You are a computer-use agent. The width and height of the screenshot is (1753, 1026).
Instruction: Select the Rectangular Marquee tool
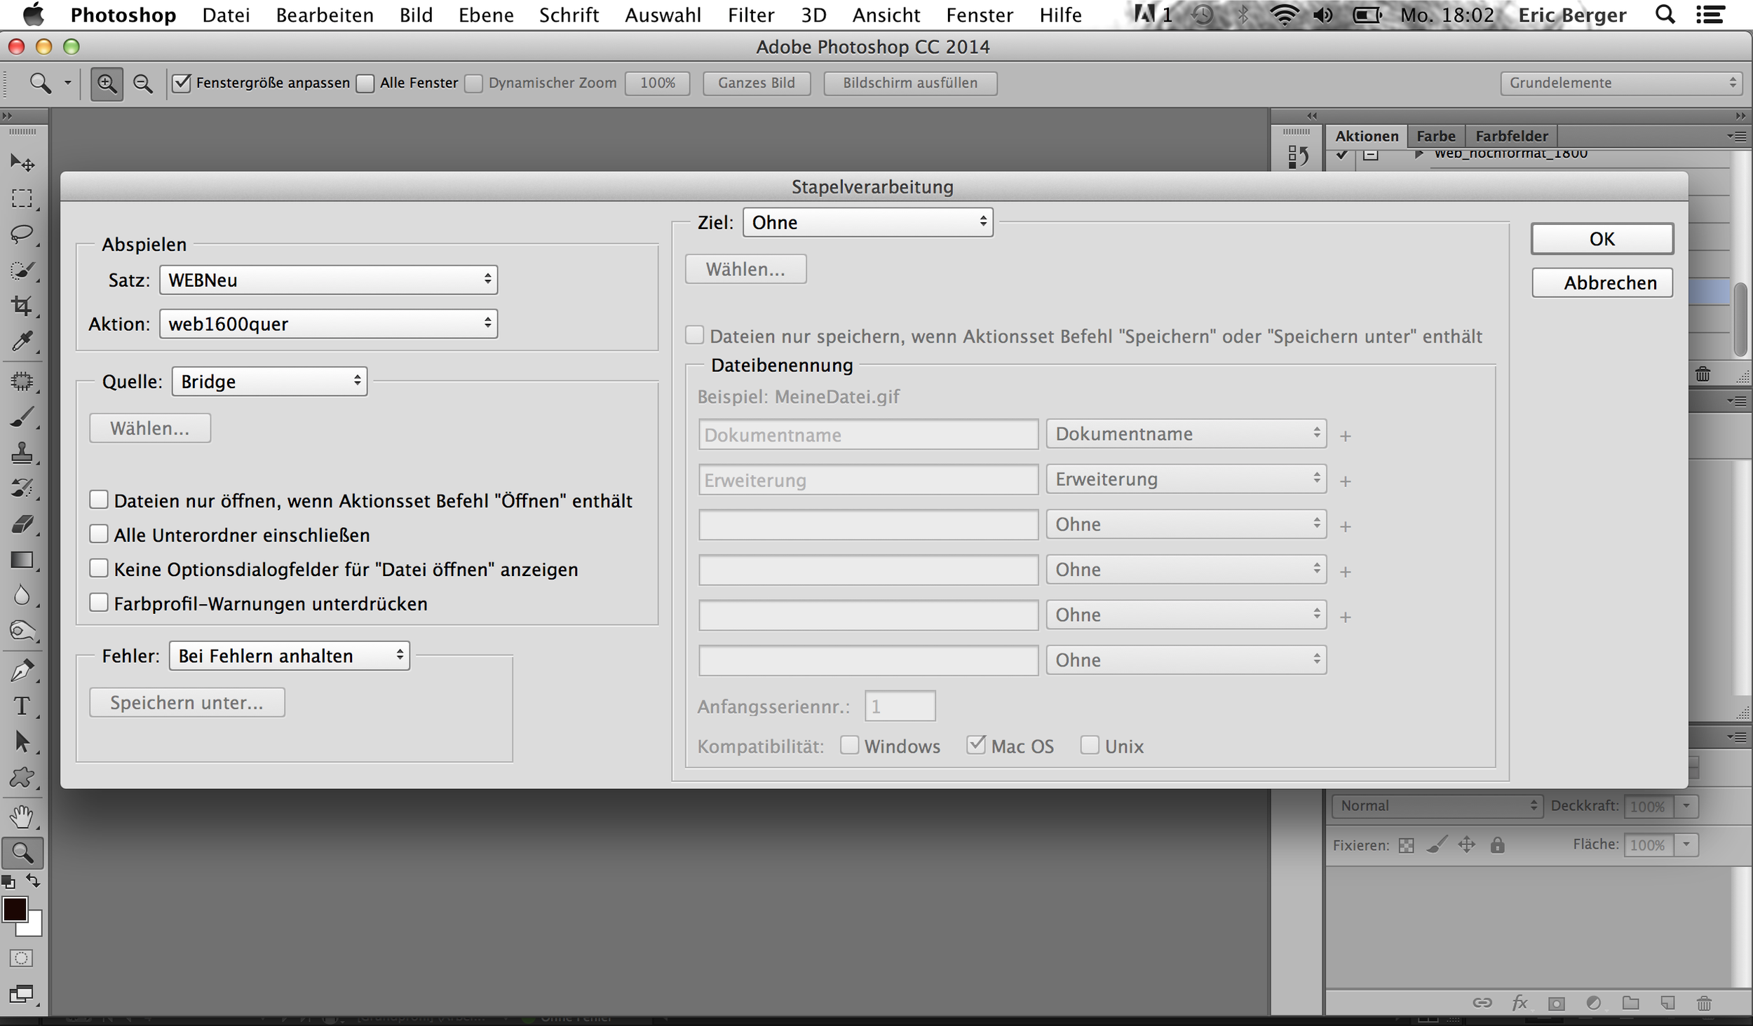(22, 199)
